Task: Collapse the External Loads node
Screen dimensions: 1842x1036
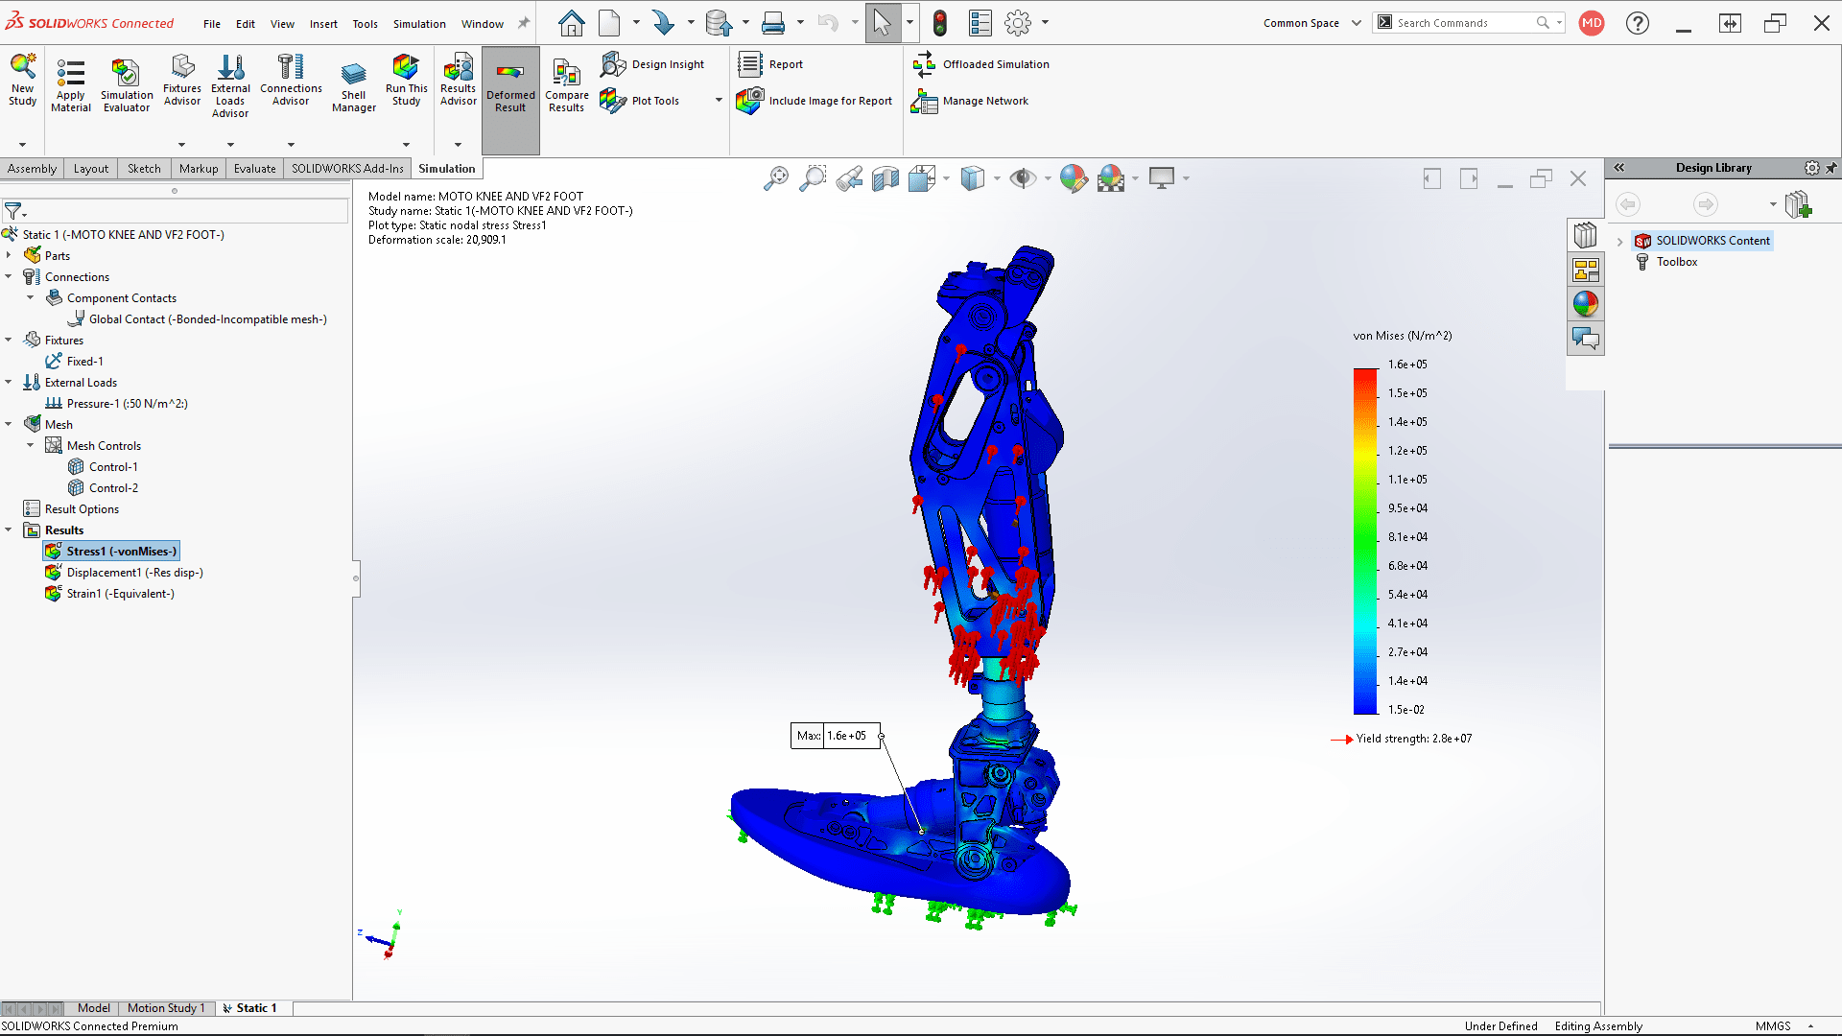Action: point(9,382)
